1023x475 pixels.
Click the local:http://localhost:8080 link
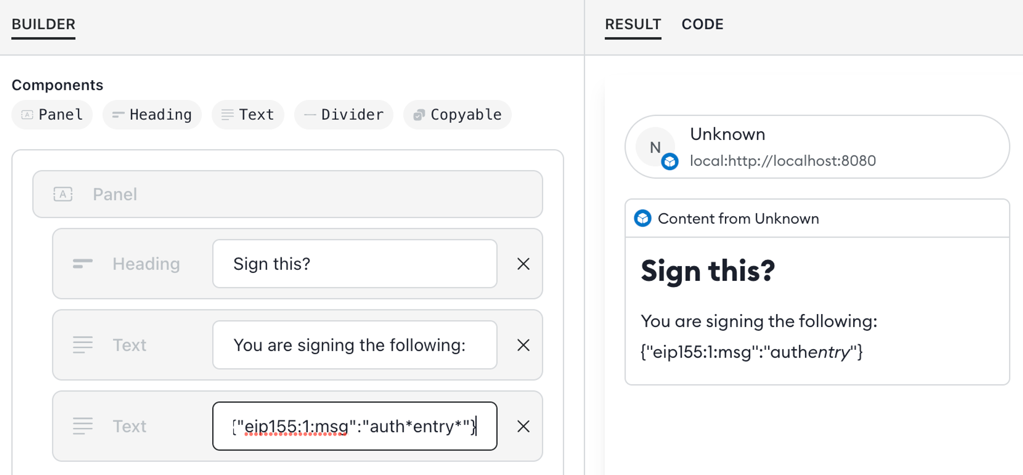[783, 161]
